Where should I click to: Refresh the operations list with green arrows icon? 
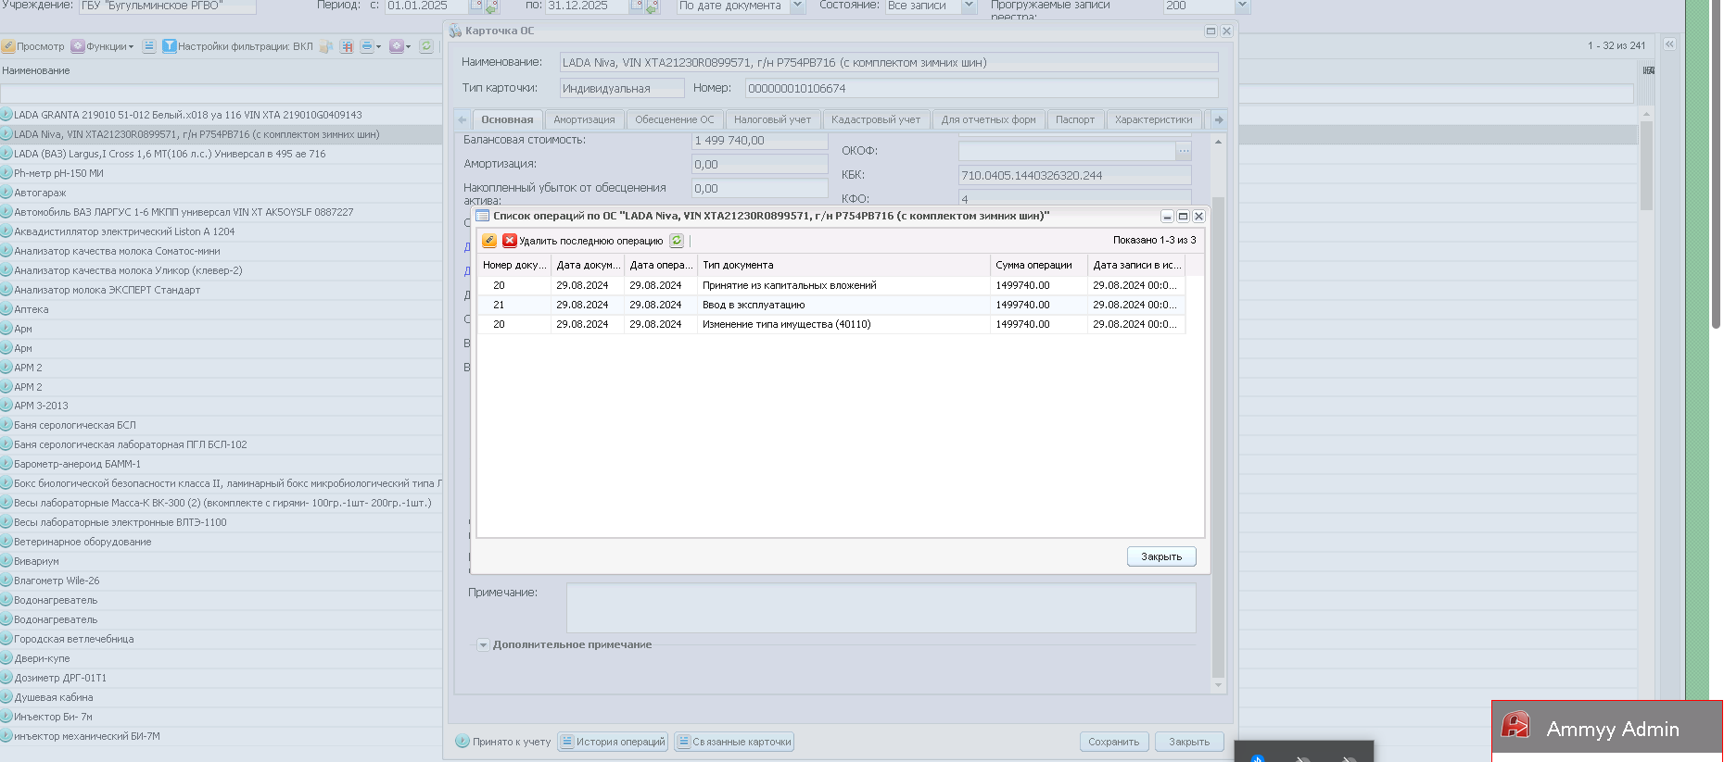(677, 241)
